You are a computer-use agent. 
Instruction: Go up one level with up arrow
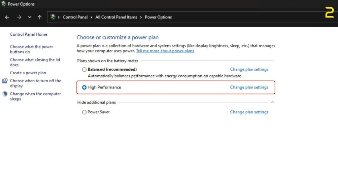[40, 17]
